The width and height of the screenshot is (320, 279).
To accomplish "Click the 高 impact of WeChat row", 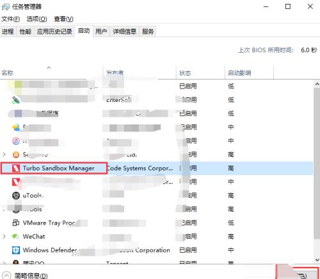I will (231, 237).
